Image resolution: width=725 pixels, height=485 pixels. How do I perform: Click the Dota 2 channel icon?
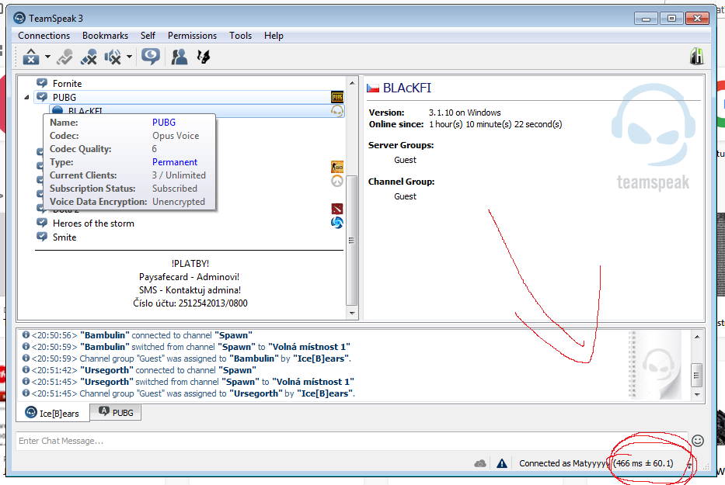[x=337, y=209]
